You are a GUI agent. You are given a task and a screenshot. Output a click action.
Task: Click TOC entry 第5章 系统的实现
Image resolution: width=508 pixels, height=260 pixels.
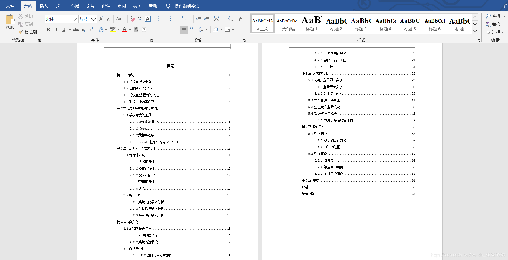click(x=315, y=74)
